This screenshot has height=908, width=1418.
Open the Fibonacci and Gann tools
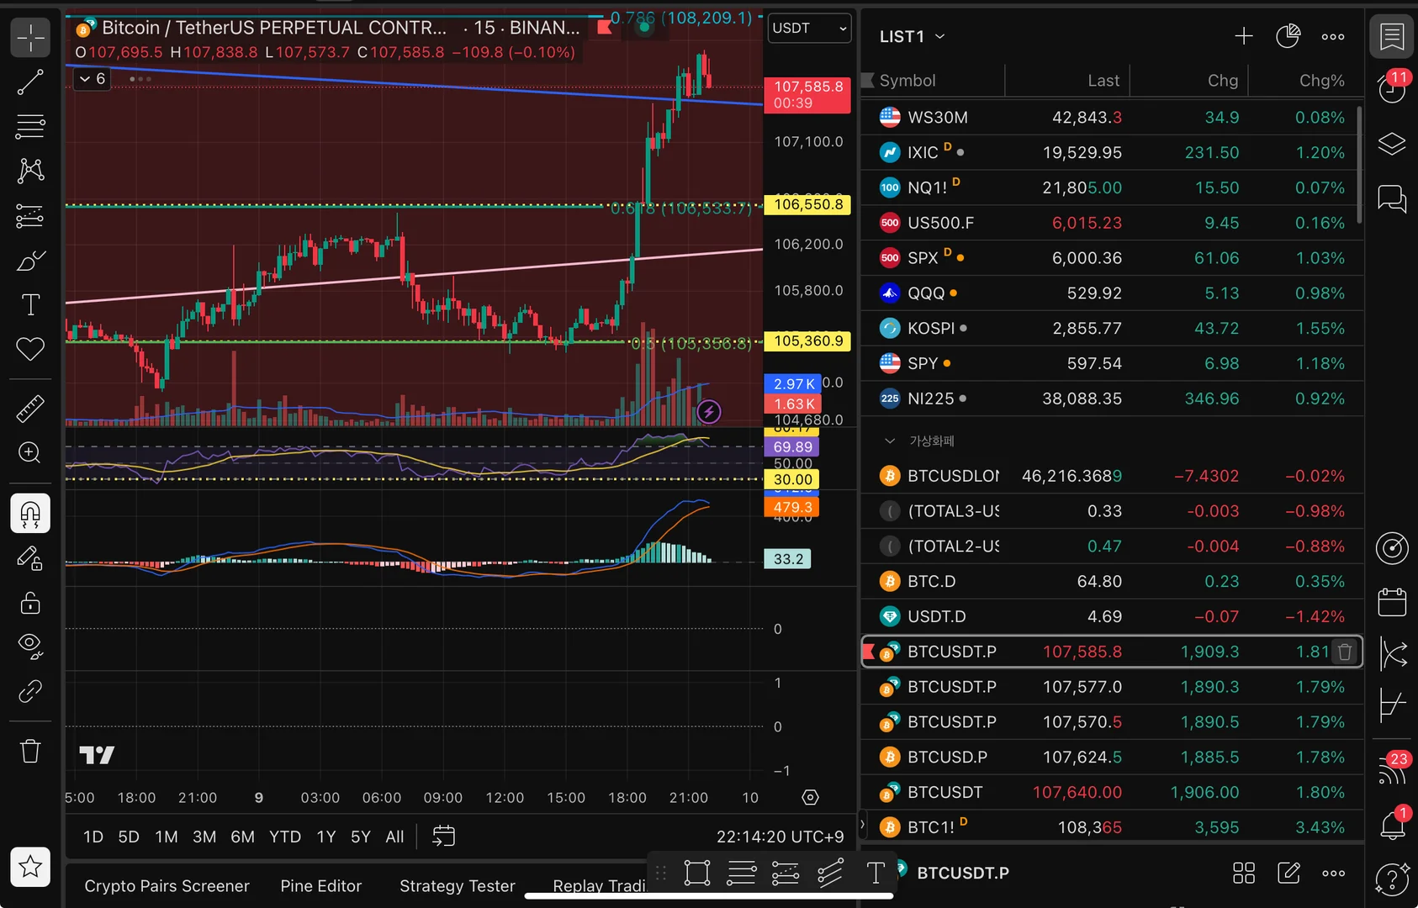(x=30, y=127)
